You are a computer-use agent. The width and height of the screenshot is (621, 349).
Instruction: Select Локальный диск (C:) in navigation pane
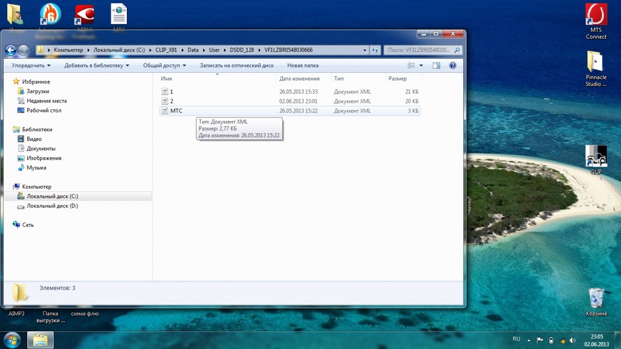(52, 196)
